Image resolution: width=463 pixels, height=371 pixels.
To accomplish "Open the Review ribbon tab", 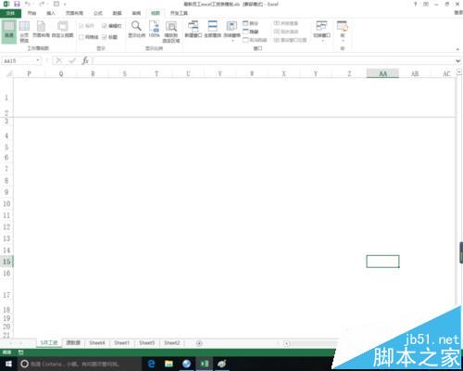I will 136,13.
